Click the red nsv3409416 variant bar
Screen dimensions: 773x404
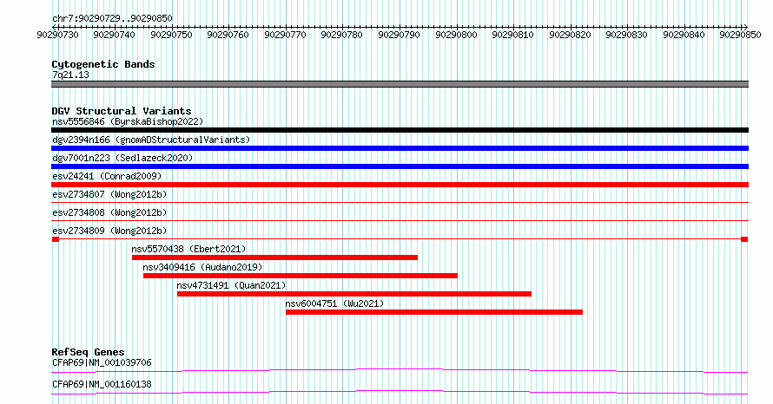301,276
